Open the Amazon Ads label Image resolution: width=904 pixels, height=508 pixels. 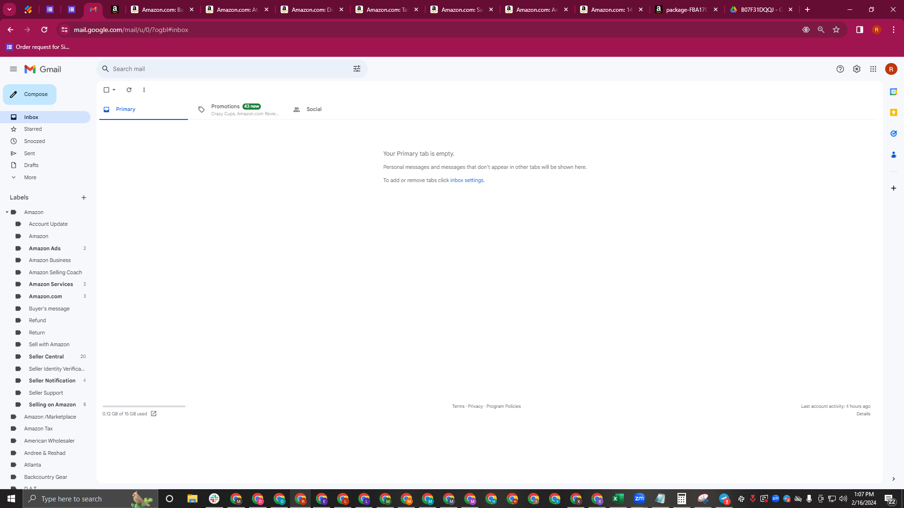tap(45, 248)
